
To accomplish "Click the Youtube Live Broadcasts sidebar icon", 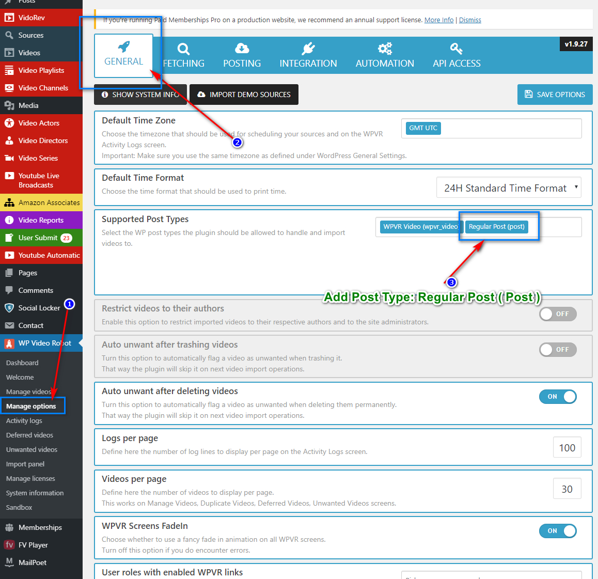I will 9,176.
